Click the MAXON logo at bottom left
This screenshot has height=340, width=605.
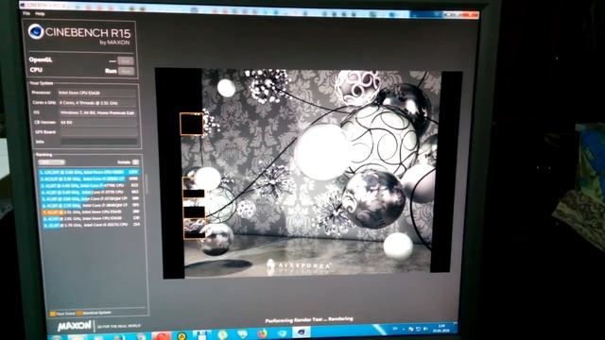pos(74,326)
